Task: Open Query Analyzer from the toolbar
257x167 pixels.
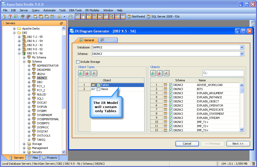Action: pyautogui.click(x=35, y=16)
